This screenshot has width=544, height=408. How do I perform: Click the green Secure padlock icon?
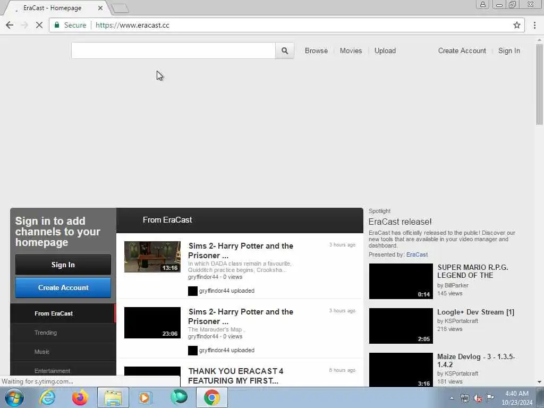click(x=57, y=25)
